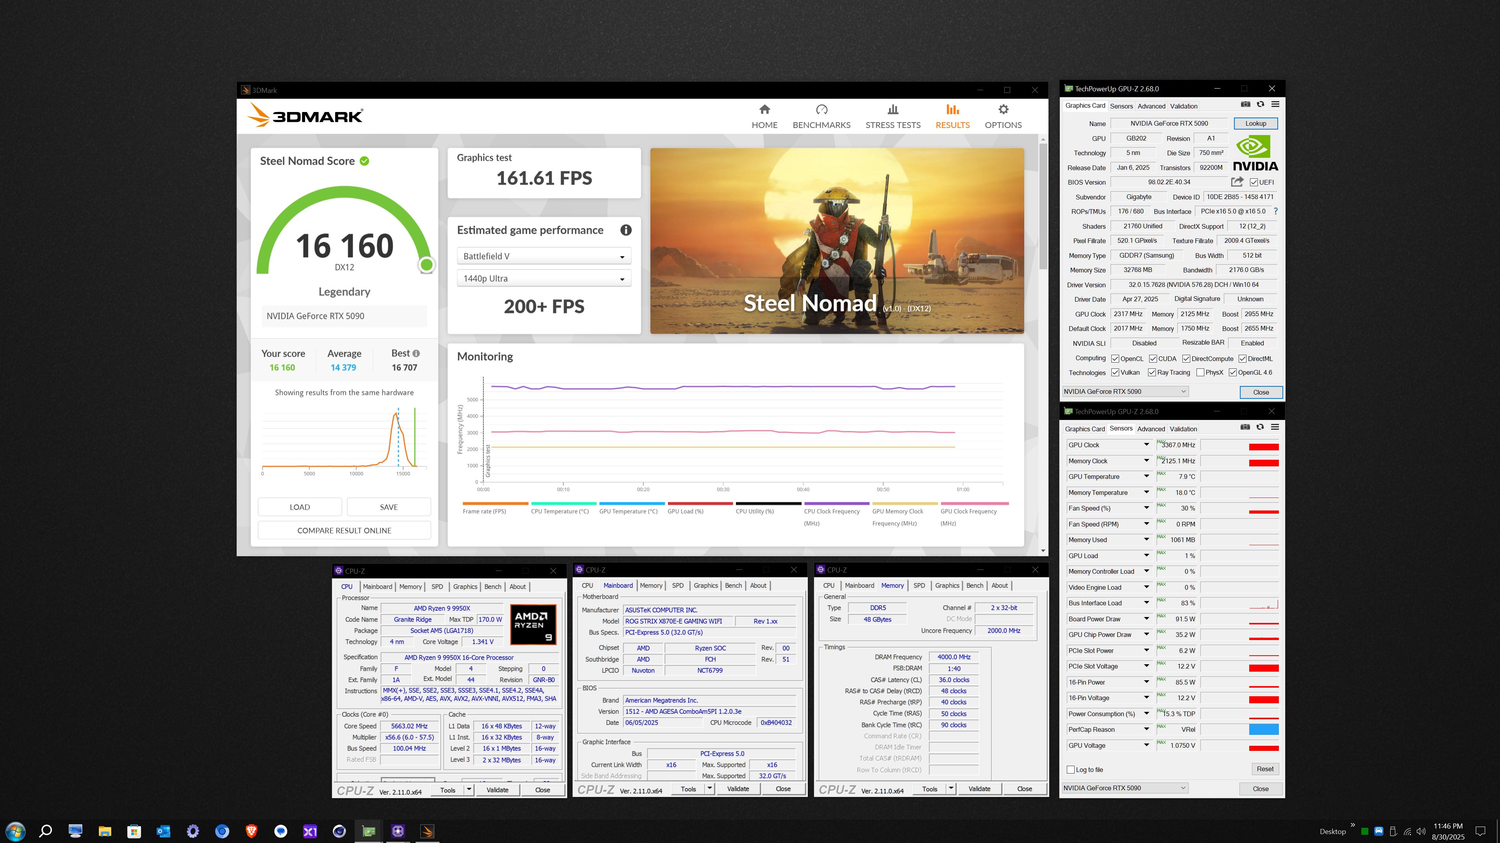Image resolution: width=1500 pixels, height=843 pixels.
Task: Click the question mark beside Bus Interface
Action: [x=1275, y=211]
